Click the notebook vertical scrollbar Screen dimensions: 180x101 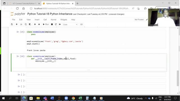(178, 78)
